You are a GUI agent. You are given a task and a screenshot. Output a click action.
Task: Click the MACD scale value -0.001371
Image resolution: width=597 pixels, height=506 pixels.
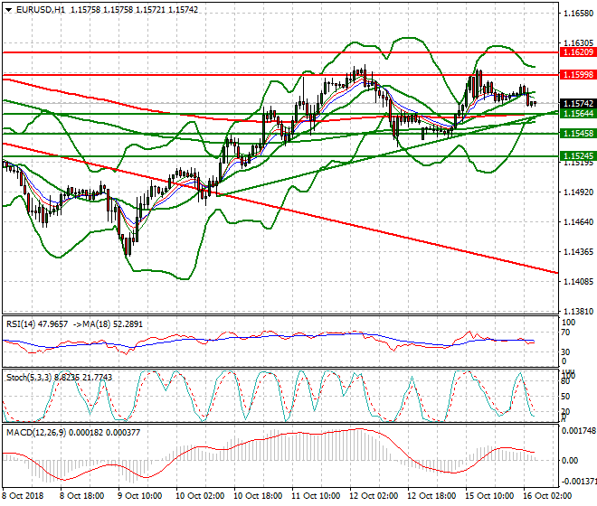pos(579,482)
